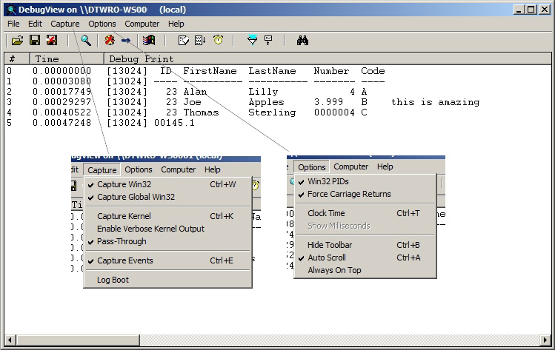
Task: Click the red-crossed Capture Win32 toolbar icon
Action: coord(110,40)
